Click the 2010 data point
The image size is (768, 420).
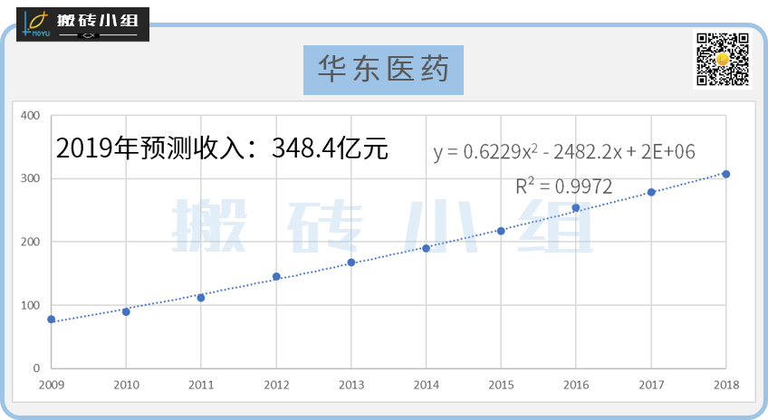pyautogui.click(x=126, y=311)
